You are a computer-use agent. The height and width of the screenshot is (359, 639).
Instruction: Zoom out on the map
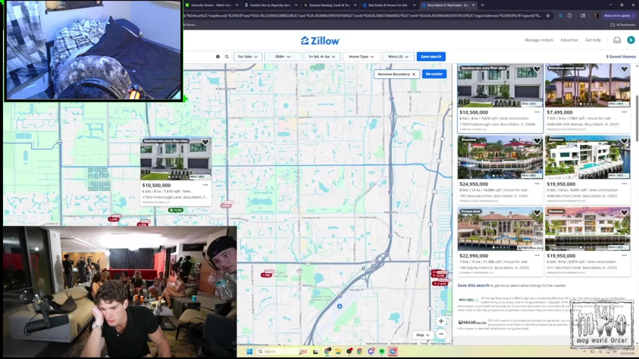[x=441, y=334]
